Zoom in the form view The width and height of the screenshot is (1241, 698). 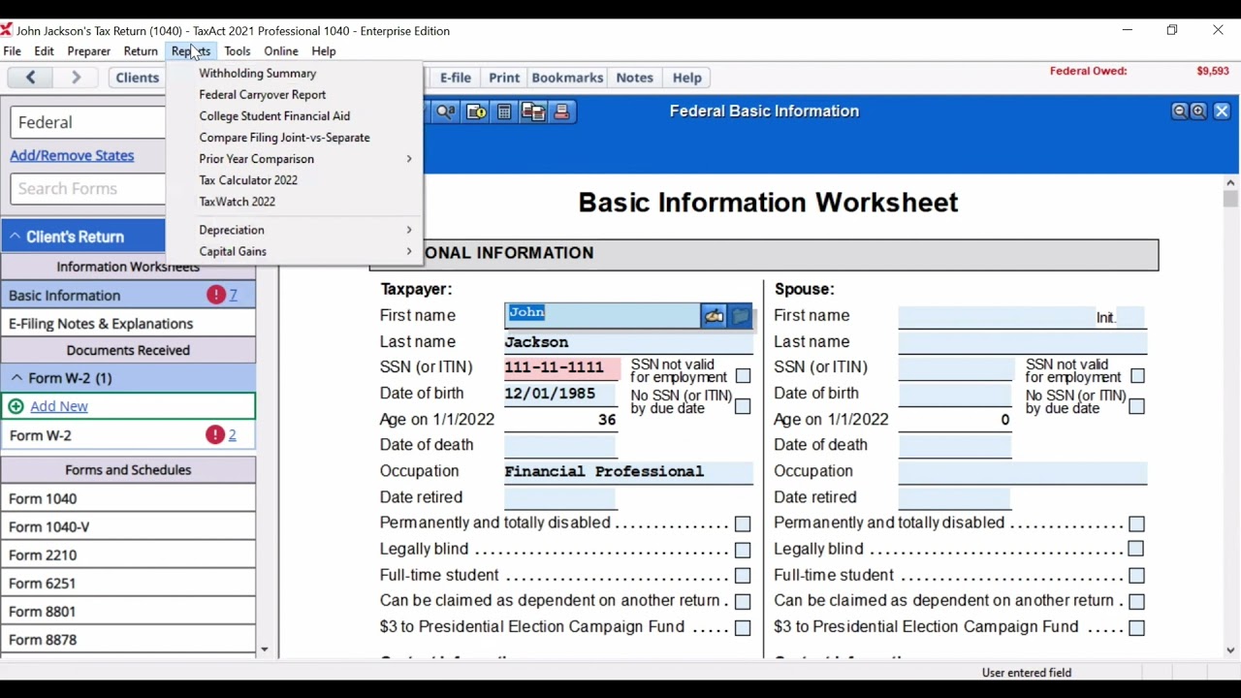click(x=1198, y=111)
